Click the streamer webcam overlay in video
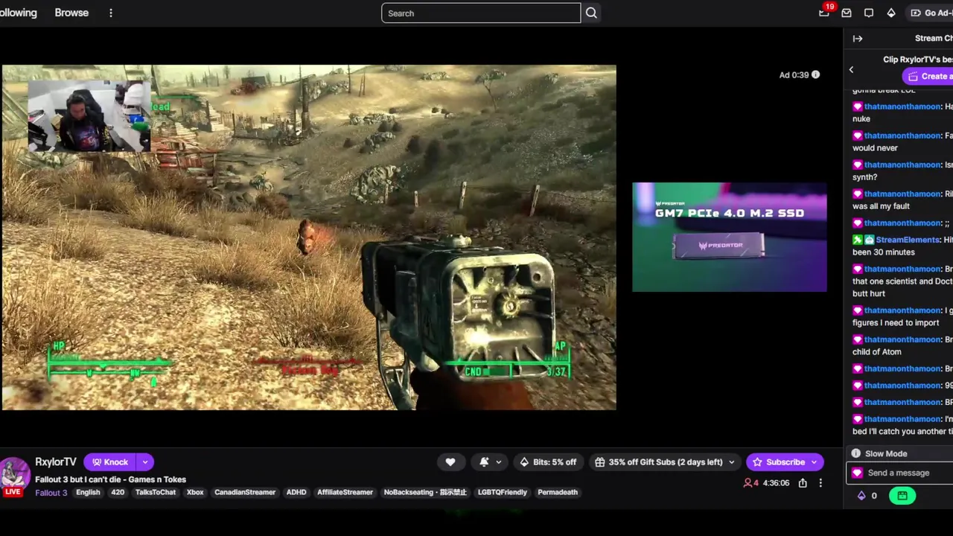The image size is (953, 536). 89,115
